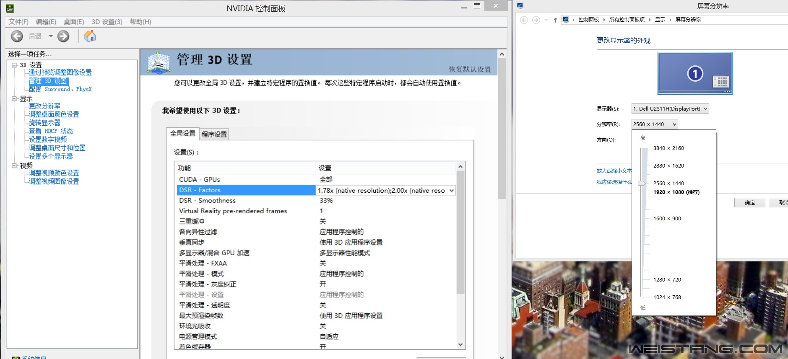The width and height of the screenshot is (788, 359).
Task: Switch to the 程序设置 tab
Action: pos(214,134)
